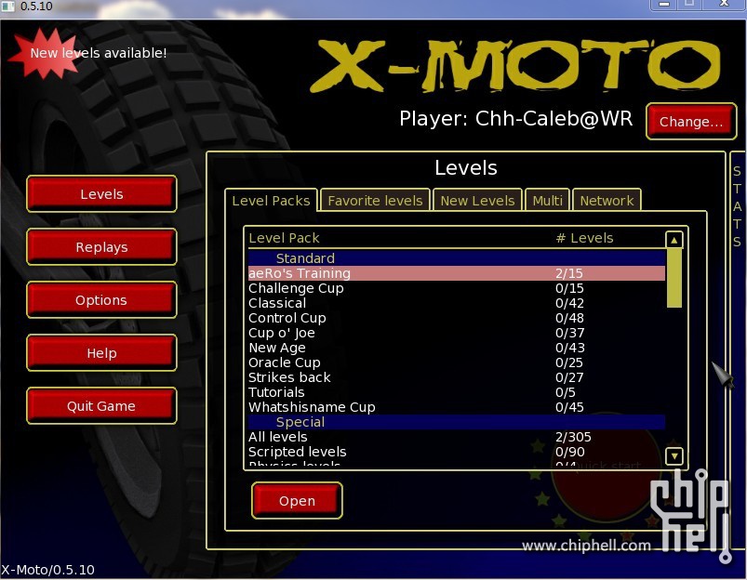
Task: Select the aeRo's Training pack
Action: (457, 273)
